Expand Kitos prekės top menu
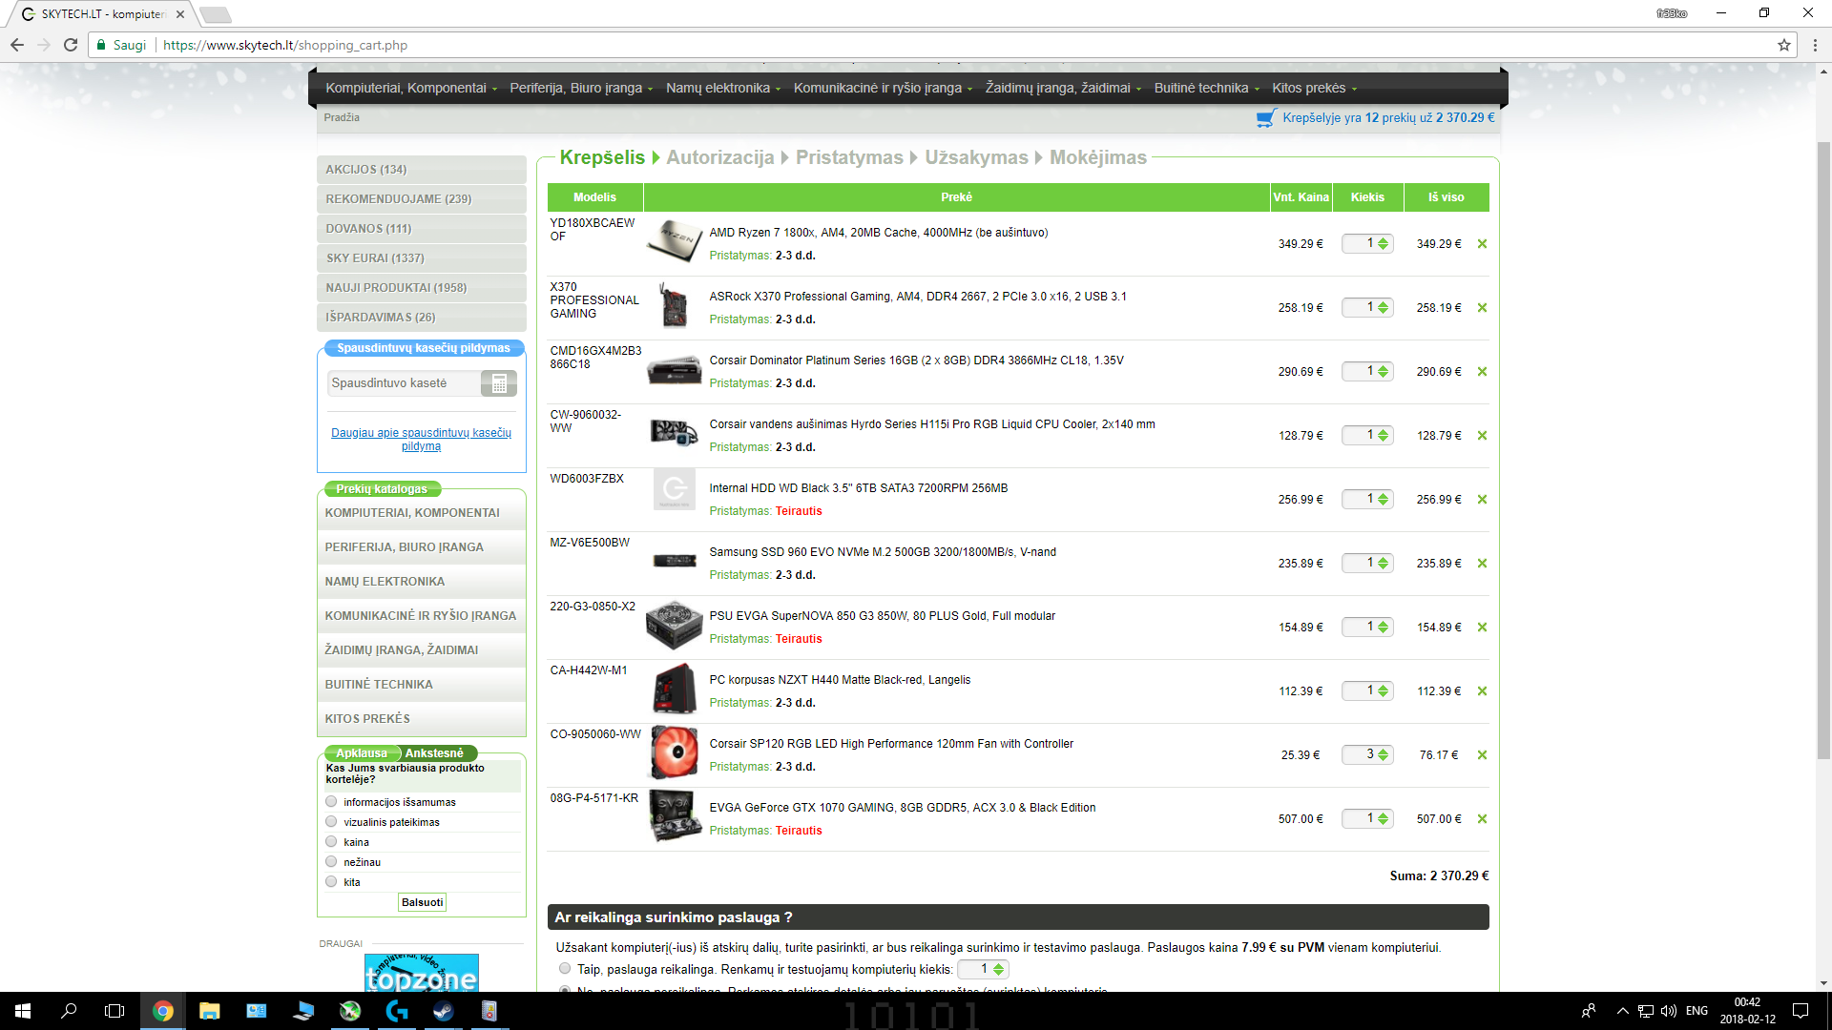This screenshot has width=1832, height=1030. [x=1314, y=88]
